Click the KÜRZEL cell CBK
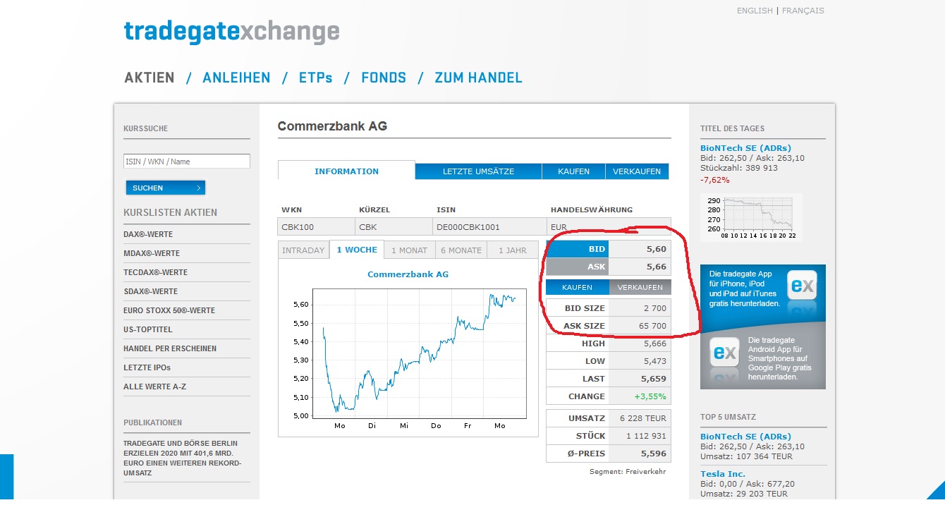Viewport: 945px width, 505px height. 395,227
